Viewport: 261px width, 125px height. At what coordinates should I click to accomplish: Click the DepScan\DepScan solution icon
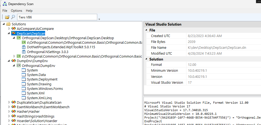pos(14,33)
